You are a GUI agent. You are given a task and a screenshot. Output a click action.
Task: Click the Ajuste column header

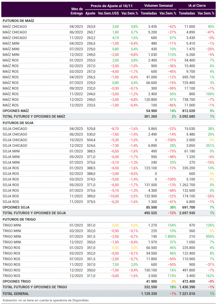coord(90,13)
